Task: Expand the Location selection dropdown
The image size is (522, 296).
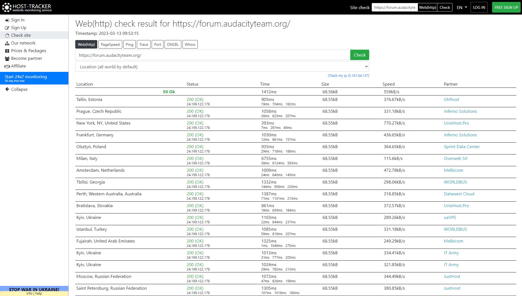Action: [222, 67]
